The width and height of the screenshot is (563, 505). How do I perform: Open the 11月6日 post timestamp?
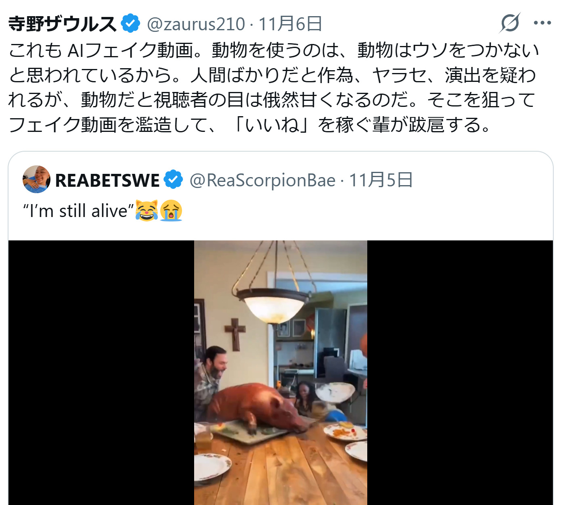point(290,24)
